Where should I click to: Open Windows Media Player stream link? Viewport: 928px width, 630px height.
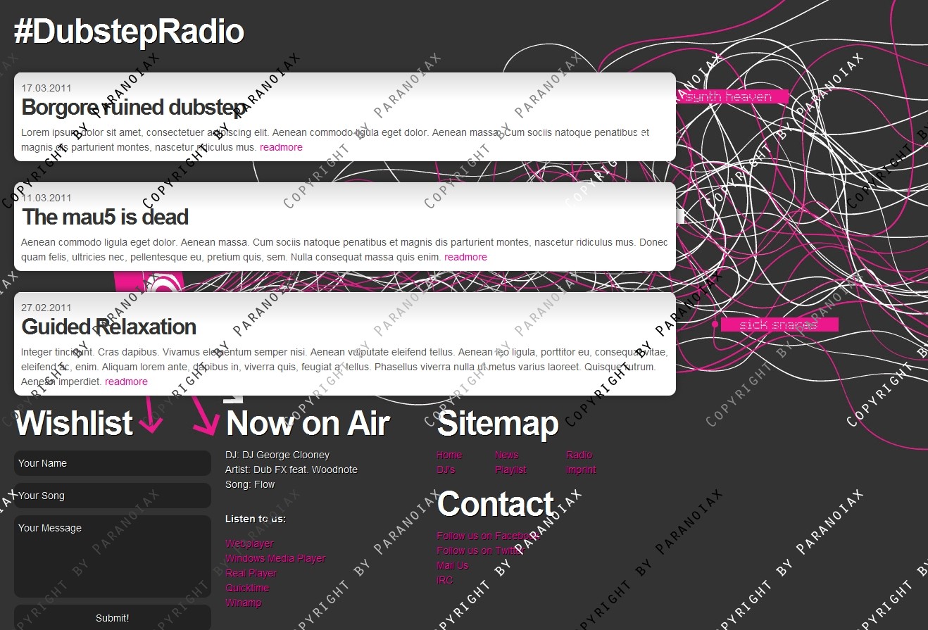point(275,558)
